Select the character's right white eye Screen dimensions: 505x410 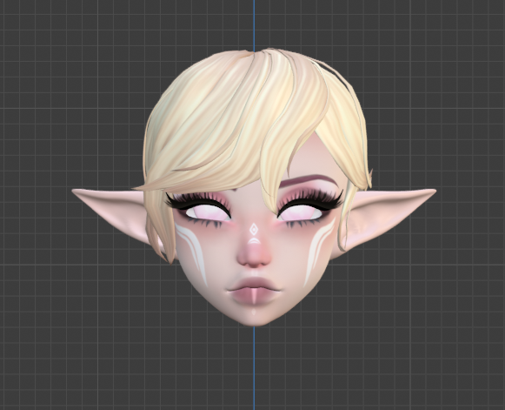click(x=300, y=213)
